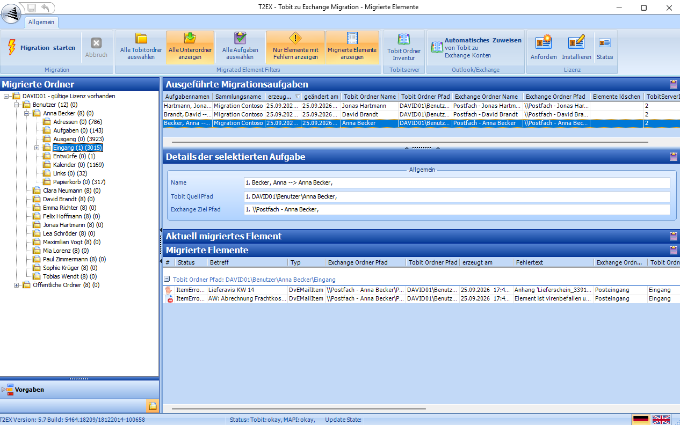Switch language with the British flag
The width and height of the screenshot is (680, 425).
[662, 420]
